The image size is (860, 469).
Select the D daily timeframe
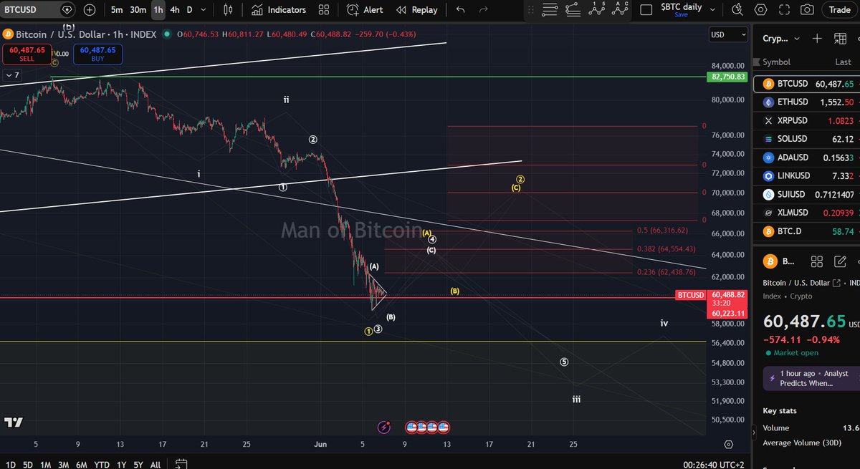189,10
